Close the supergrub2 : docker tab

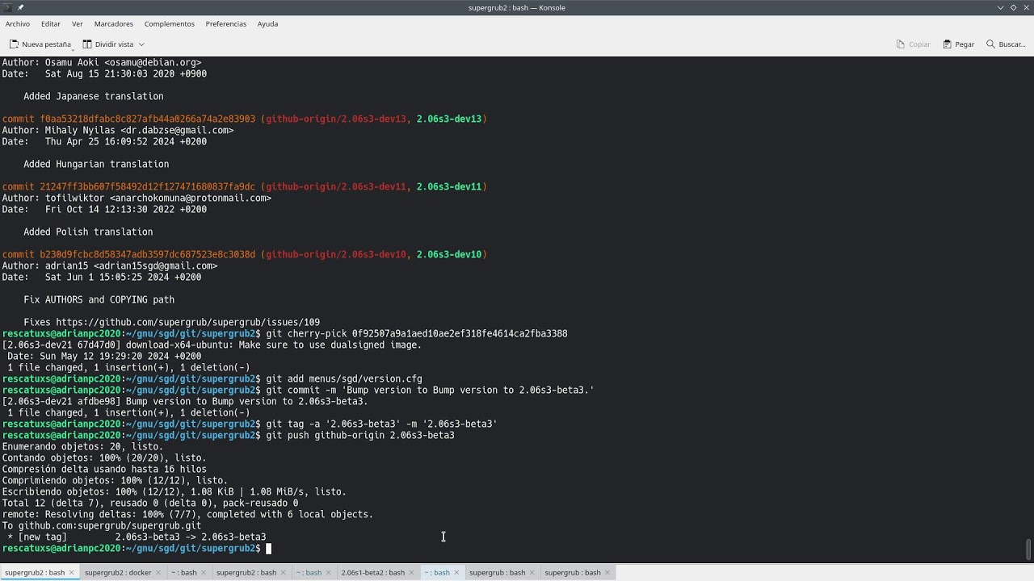pyautogui.click(x=159, y=572)
